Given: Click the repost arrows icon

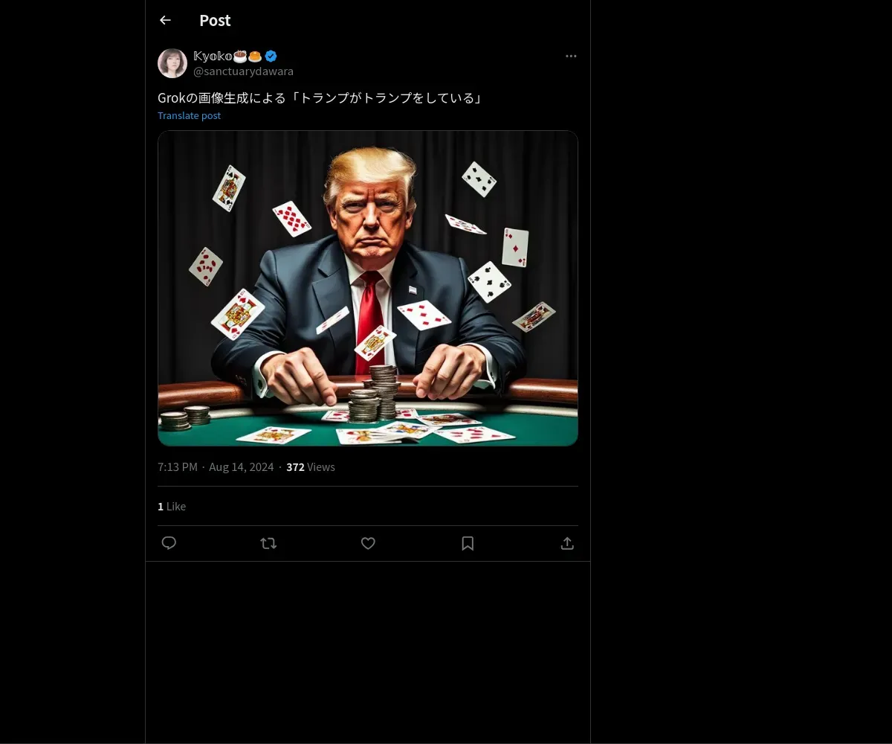Looking at the screenshot, I should click(x=268, y=543).
